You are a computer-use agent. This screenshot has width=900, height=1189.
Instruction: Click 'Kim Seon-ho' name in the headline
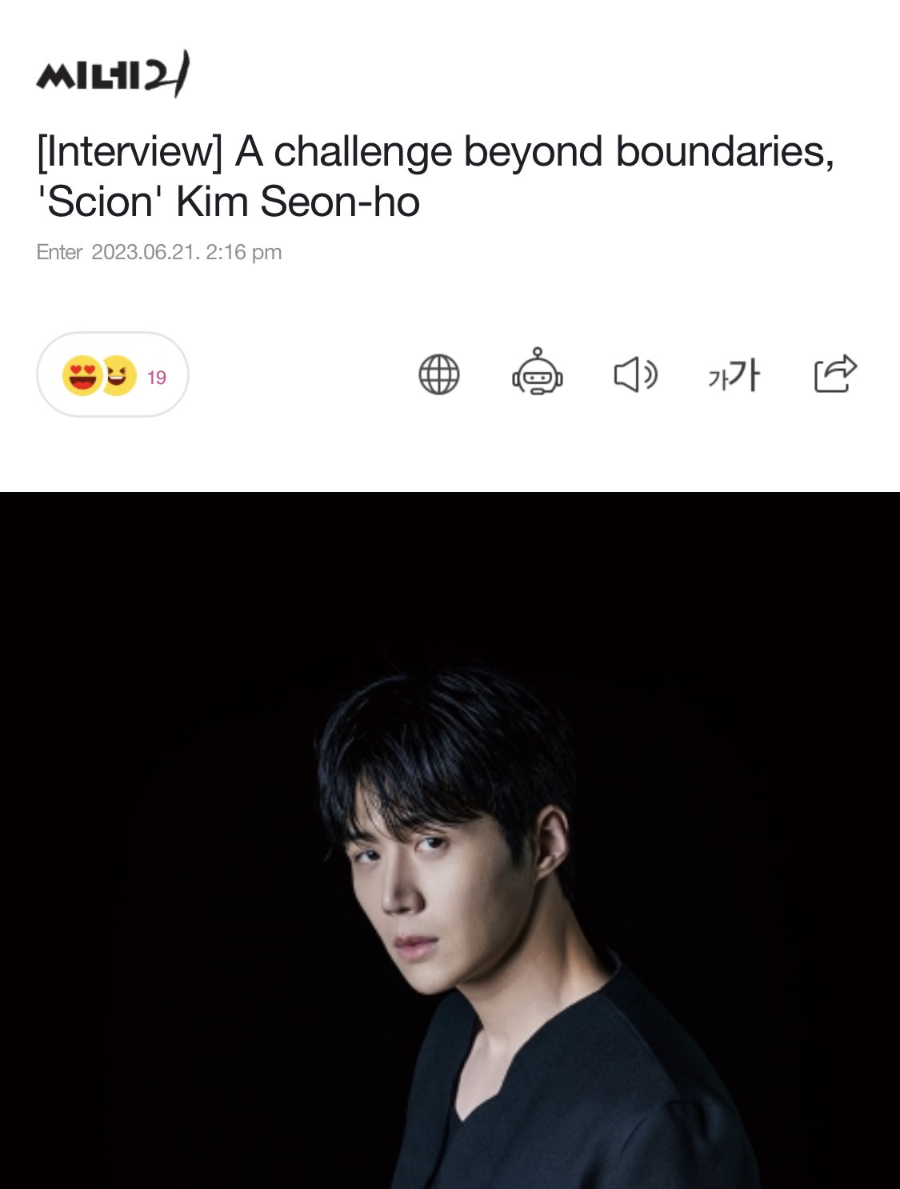pos(298,202)
